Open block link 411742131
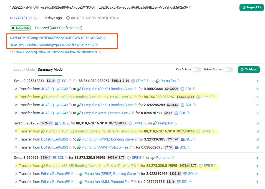Viewport: 265px width, 189px height. coord(18,18)
